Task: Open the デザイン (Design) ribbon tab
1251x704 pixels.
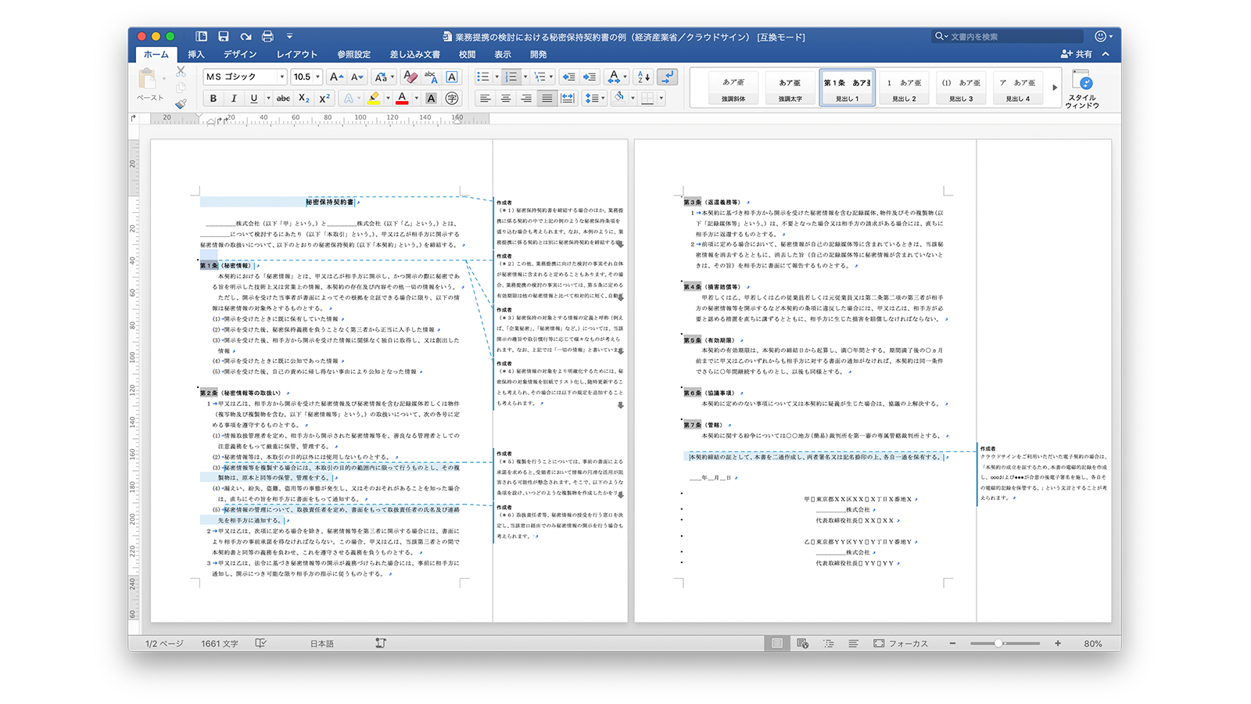Action: (240, 54)
